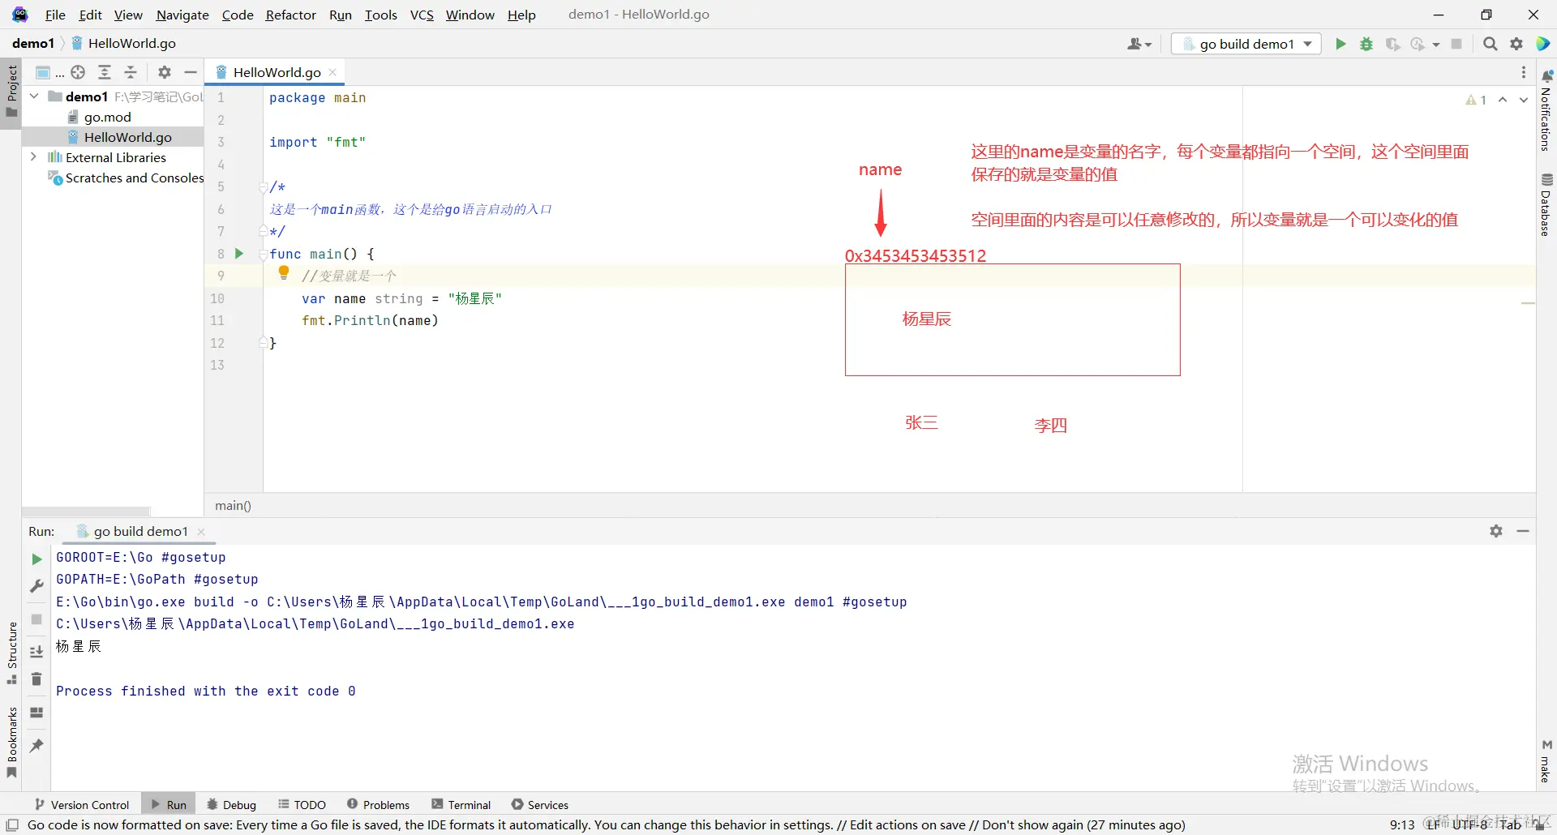The image size is (1557, 835).
Task: Open the Problems tool window
Action: 378,804
